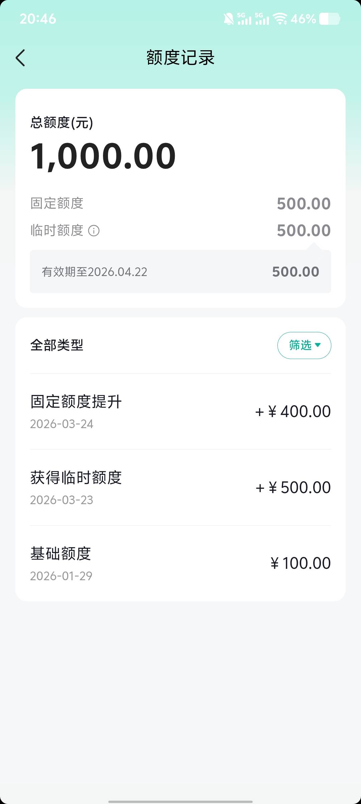This screenshot has width=361, height=804.
Task: Tap the 全部类型 heading label
Action: pos(57,345)
